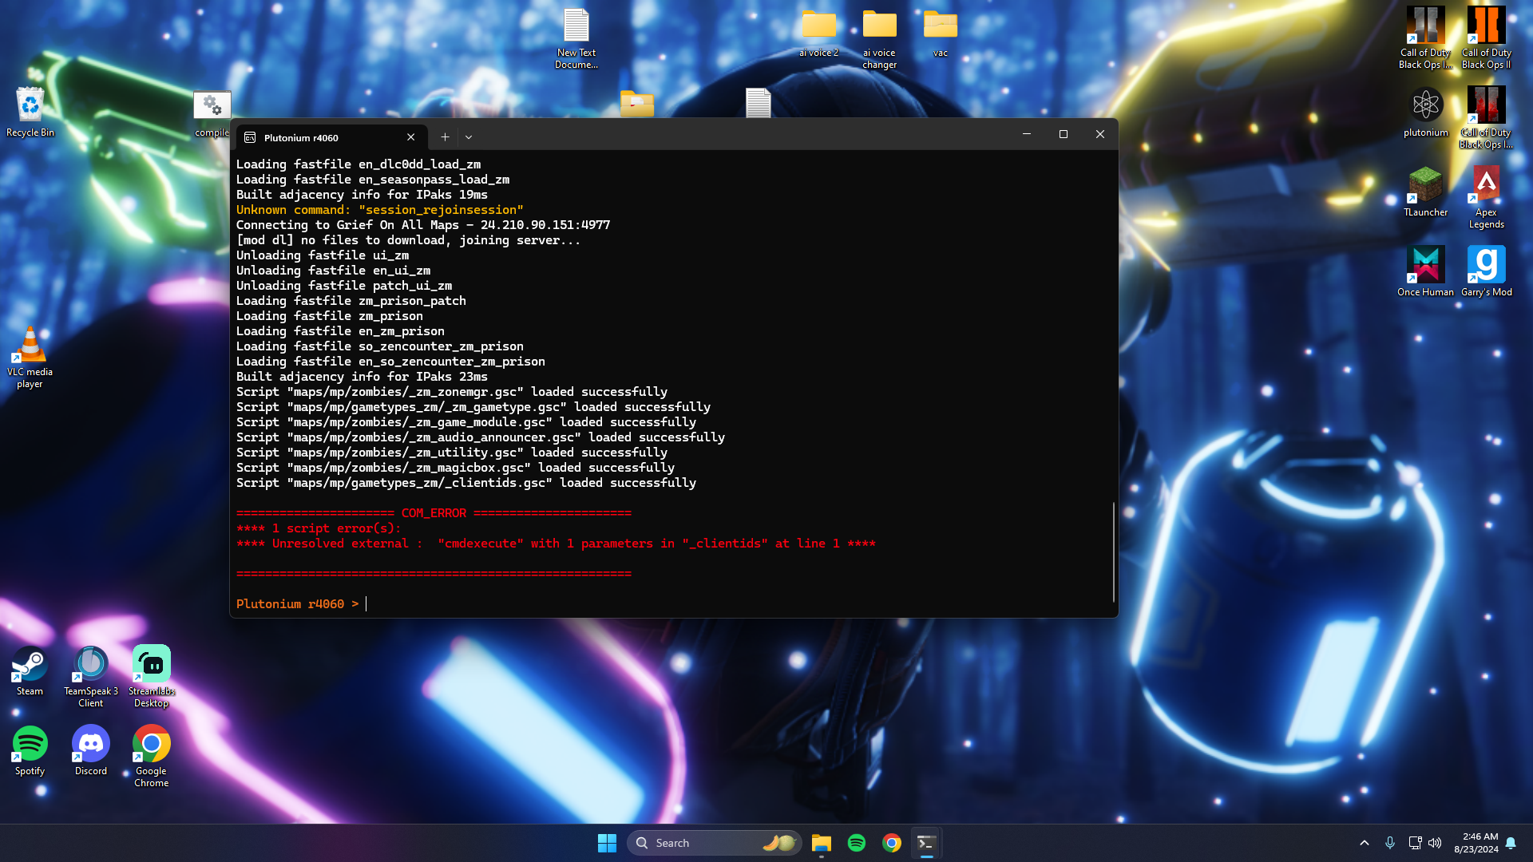Click the '1 script error(s)' line
1533x862 pixels.
pyautogui.click(x=319, y=528)
